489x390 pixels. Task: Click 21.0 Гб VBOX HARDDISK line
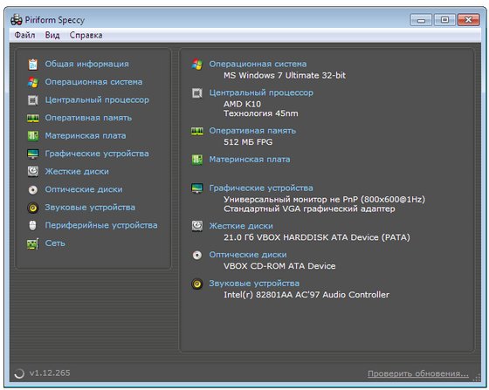[316, 237]
